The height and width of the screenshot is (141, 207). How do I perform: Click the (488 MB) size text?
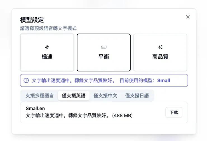click(122, 115)
